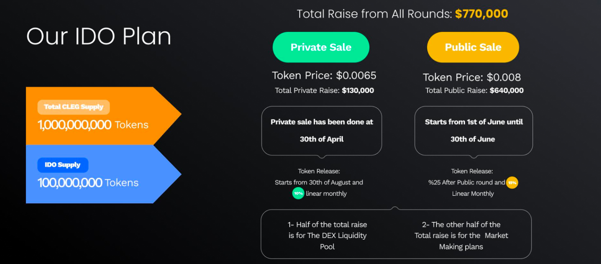Click the green Private Sale button

[x=321, y=47]
